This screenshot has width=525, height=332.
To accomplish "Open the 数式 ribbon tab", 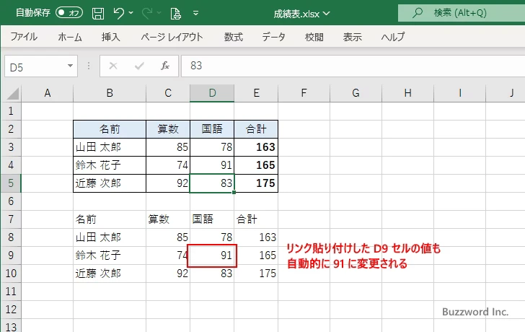I will click(x=234, y=37).
